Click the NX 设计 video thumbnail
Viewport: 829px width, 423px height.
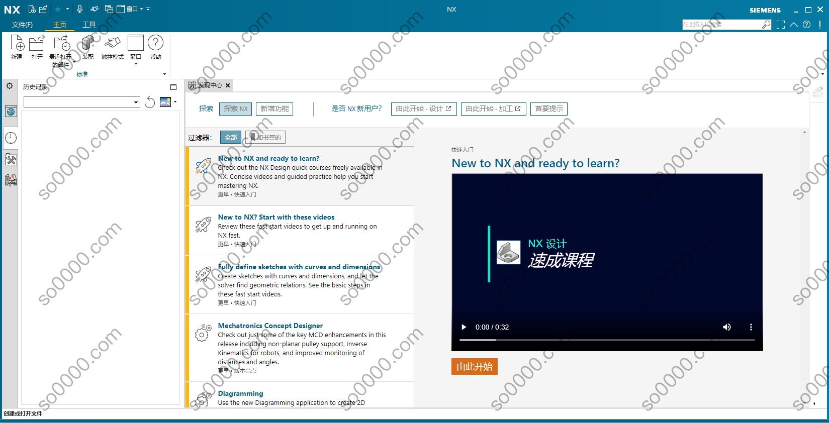click(x=607, y=262)
